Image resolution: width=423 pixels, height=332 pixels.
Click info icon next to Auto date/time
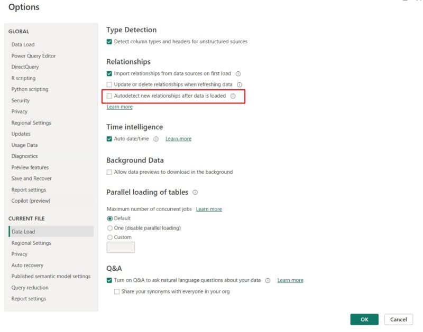[x=156, y=139]
